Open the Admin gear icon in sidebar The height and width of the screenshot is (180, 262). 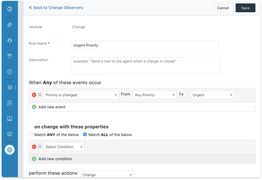coord(10,150)
